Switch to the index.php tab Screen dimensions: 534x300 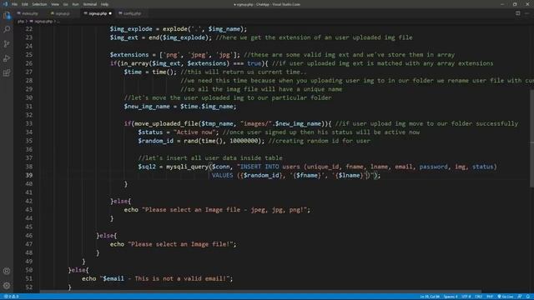pyautogui.click(x=30, y=13)
